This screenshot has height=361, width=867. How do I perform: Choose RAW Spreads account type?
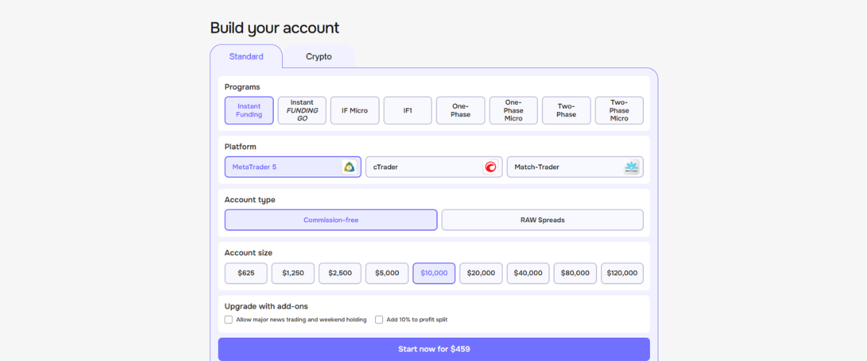pos(543,219)
